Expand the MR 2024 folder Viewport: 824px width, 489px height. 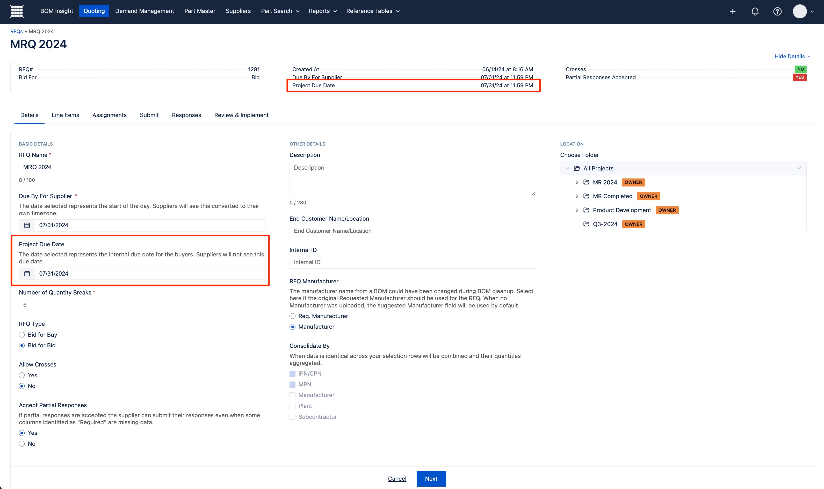(577, 182)
